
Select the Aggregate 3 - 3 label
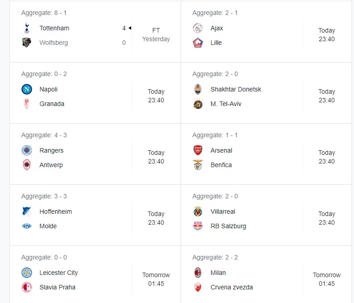click(x=44, y=196)
